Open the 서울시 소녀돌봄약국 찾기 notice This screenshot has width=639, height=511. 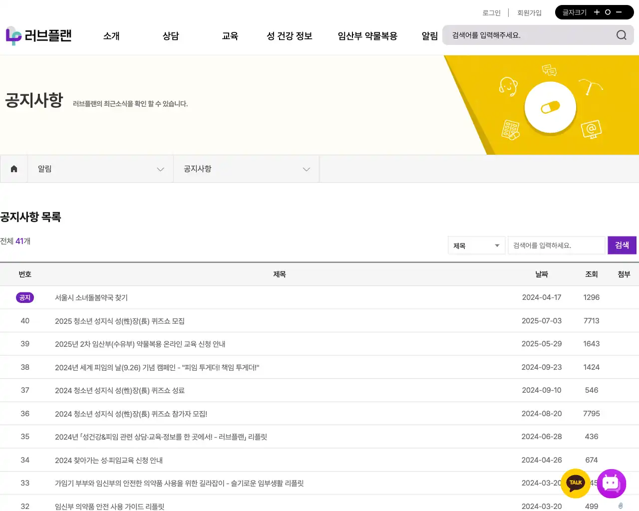(x=91, y=297)
